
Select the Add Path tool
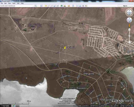click(x=52, y=6)
